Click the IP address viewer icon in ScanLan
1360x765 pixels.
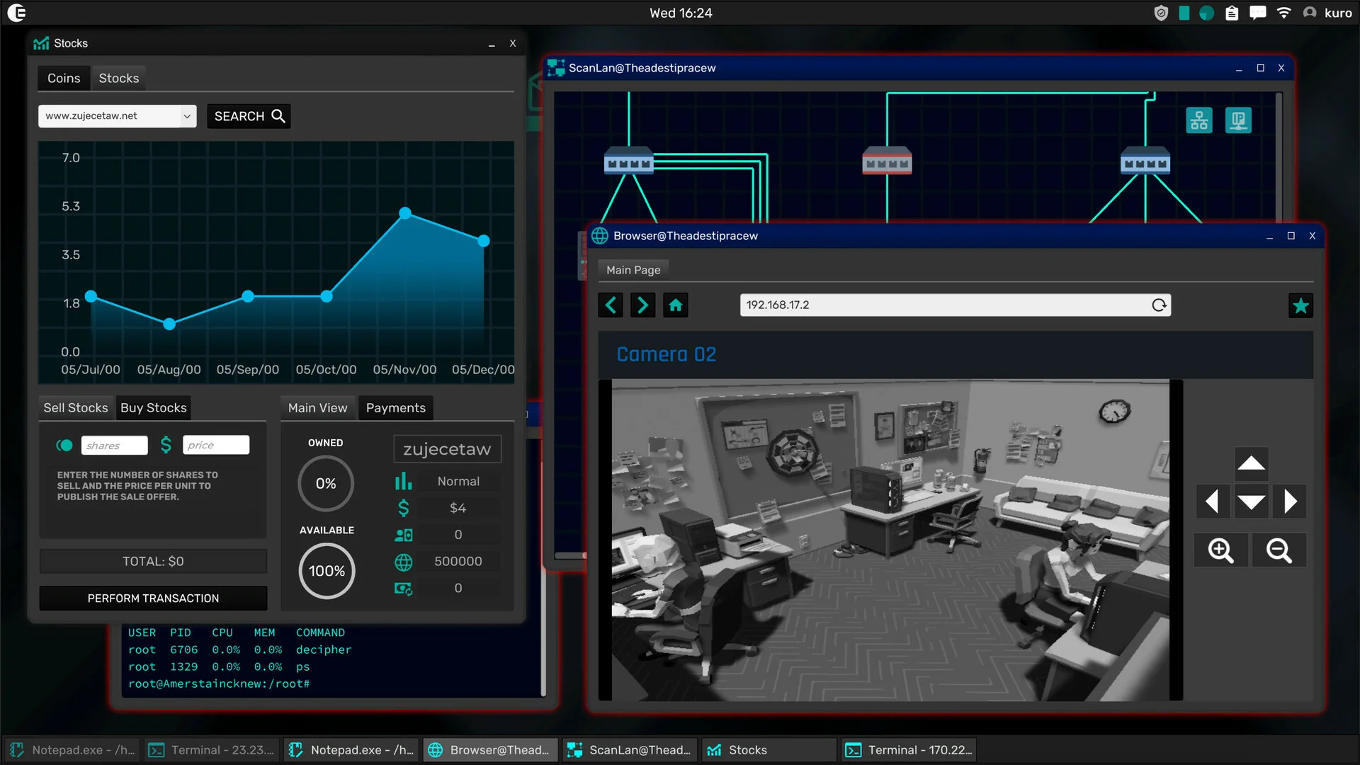[x=1238, y=120]
